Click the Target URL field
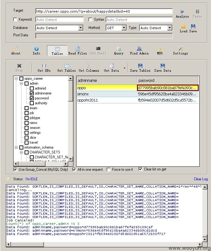The height and width of the screenshot is (251, 211). tap(104, 11)
